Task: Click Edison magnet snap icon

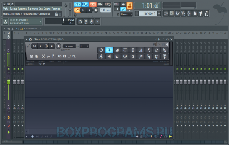Action: pyautogui.click(x=65, y=56)
